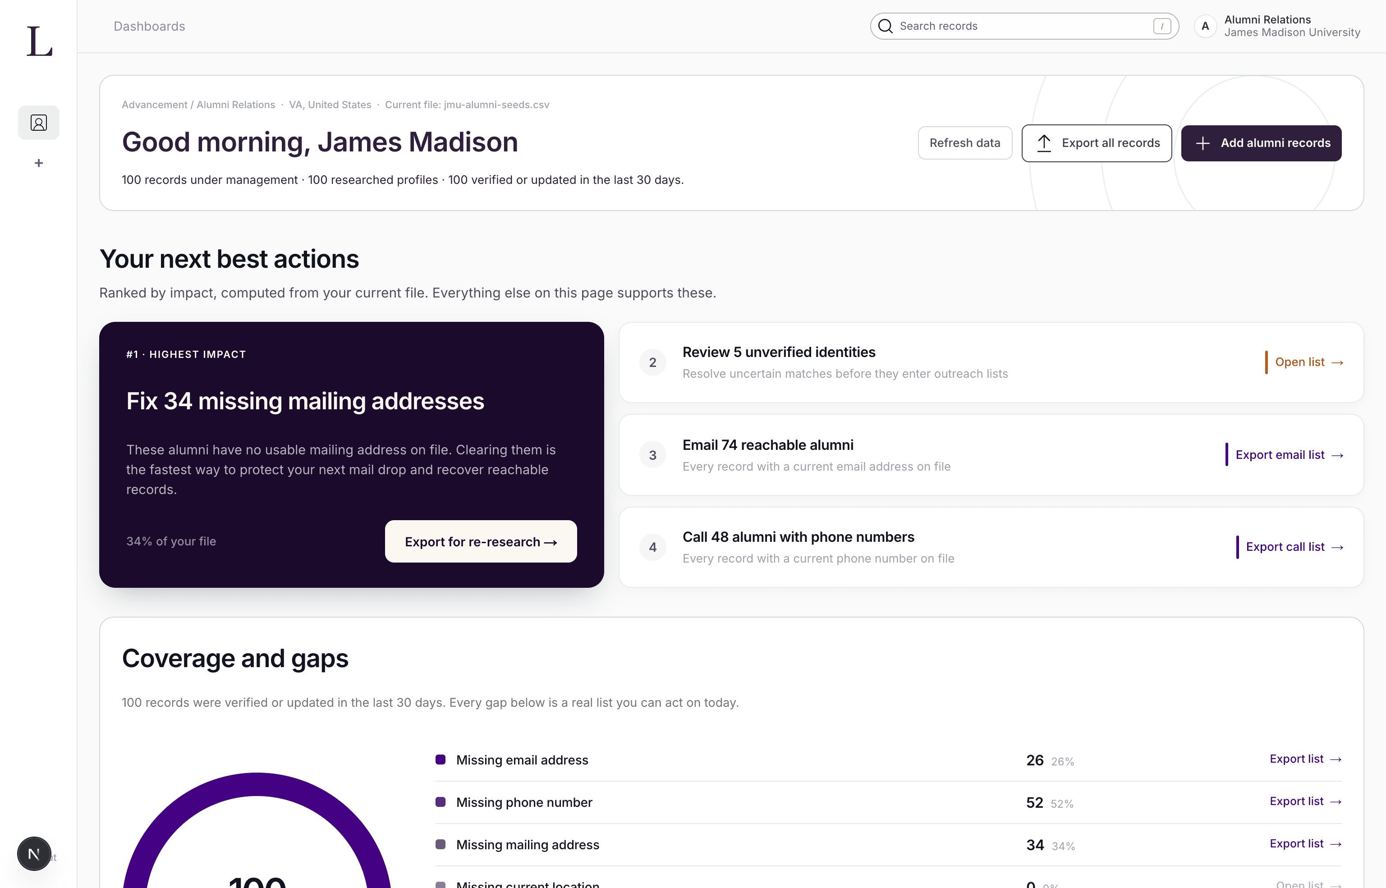Viewport: 1386px width, 888px height.
Task: Click 'Missing phone number' row label
Action: point(524,803)
